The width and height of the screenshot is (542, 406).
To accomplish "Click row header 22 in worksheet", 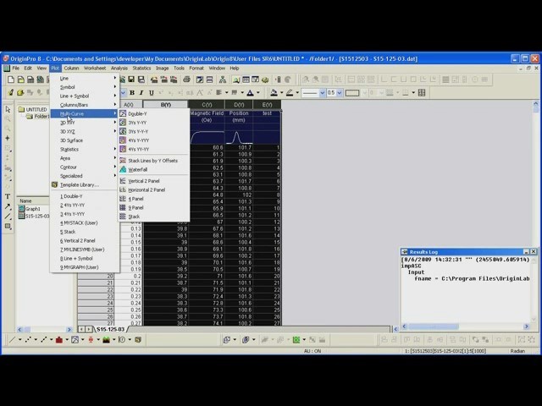I will pyautogui.click(x=96, y=289).
